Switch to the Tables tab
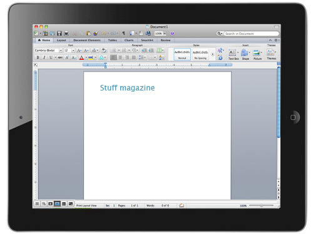The width and height of the screenshot is (313, 234). [x=113, y=40]
